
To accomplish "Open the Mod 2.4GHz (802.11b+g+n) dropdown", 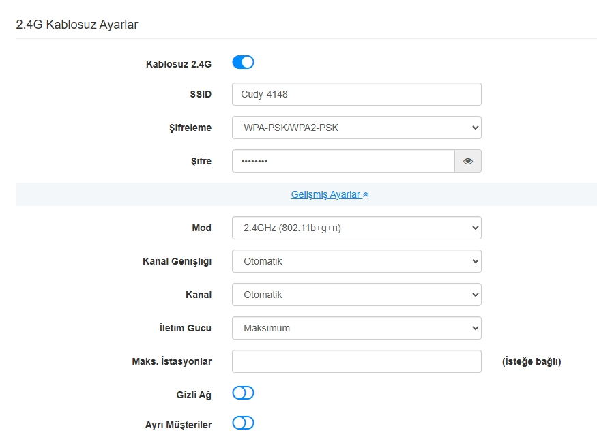I will (357, 228).
